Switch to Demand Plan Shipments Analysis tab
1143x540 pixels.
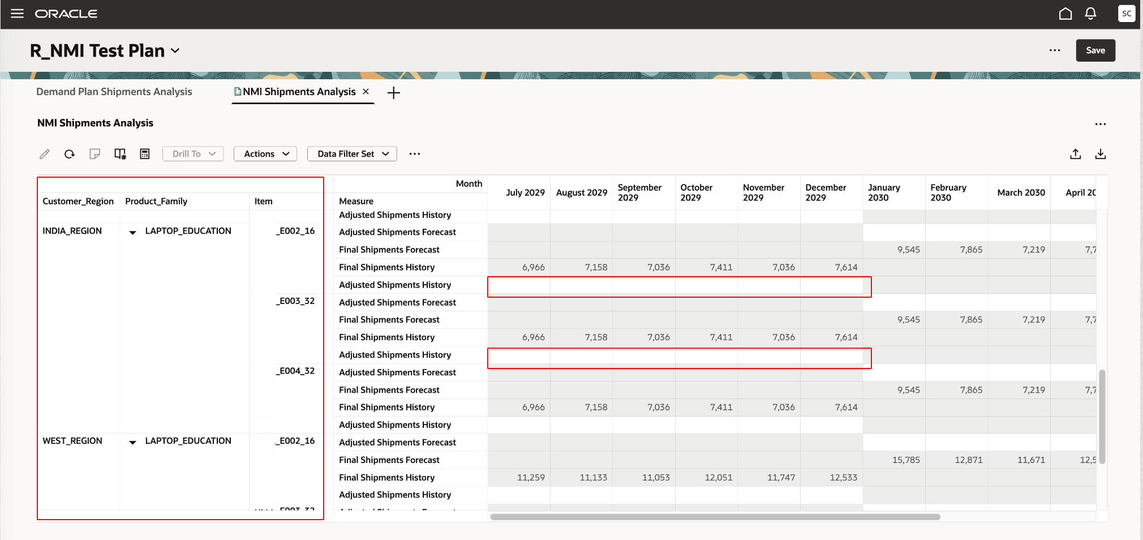click(114, 92)
